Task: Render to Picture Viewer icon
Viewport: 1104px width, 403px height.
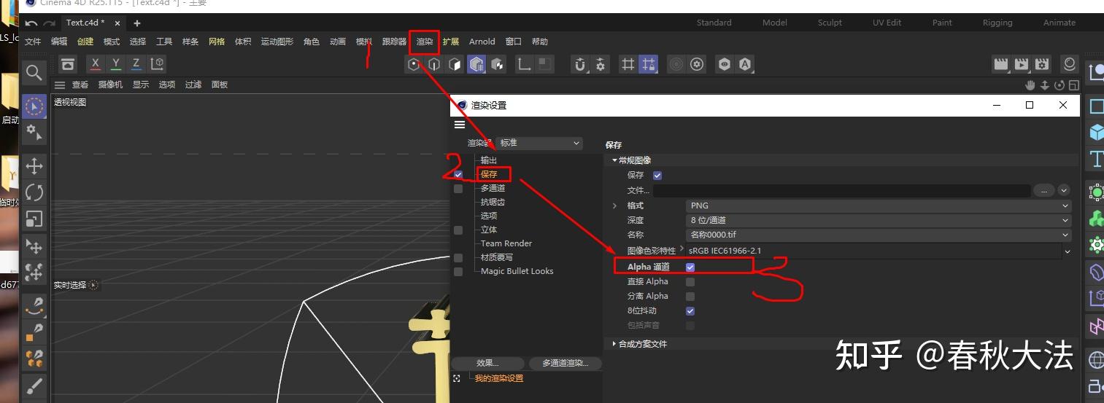Action: (x=1022, y=65)
